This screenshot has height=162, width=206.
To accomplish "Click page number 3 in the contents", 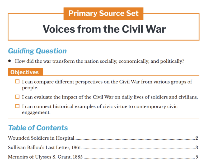I will click(197, 147).
